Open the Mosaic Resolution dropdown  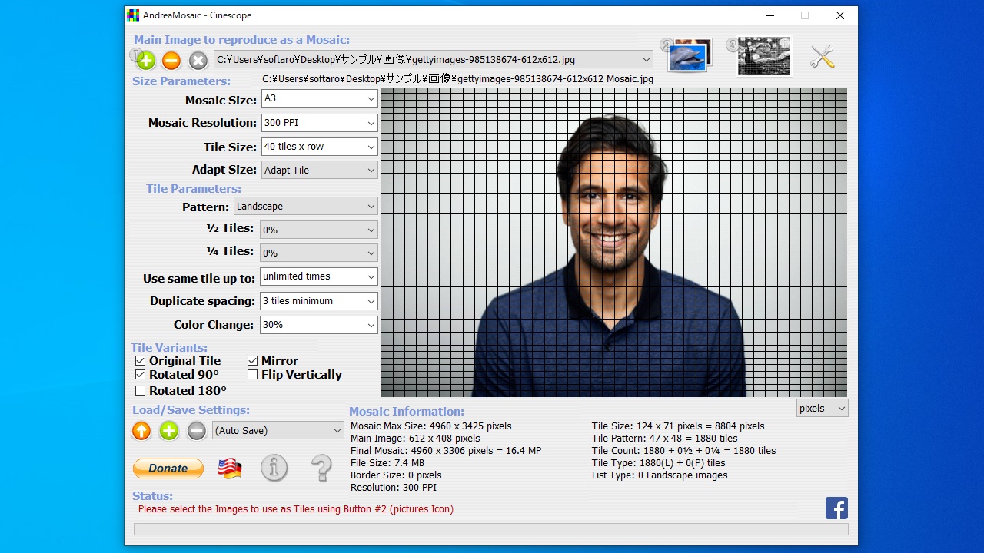pos(320,123)
